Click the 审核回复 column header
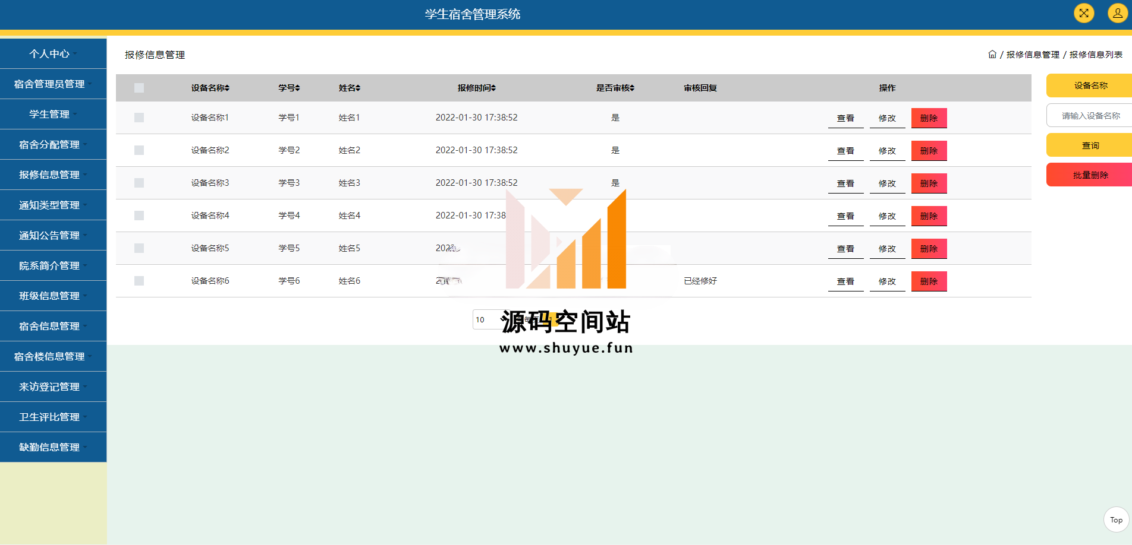The height and width of the screenshot is (545, 1132). [700, 88]
